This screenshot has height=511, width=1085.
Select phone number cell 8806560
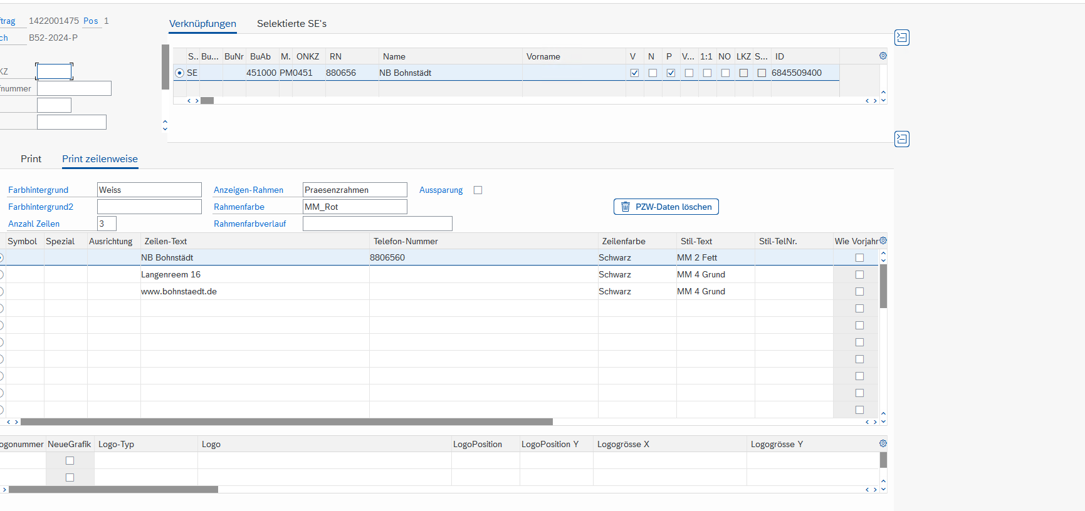(484, 257)
